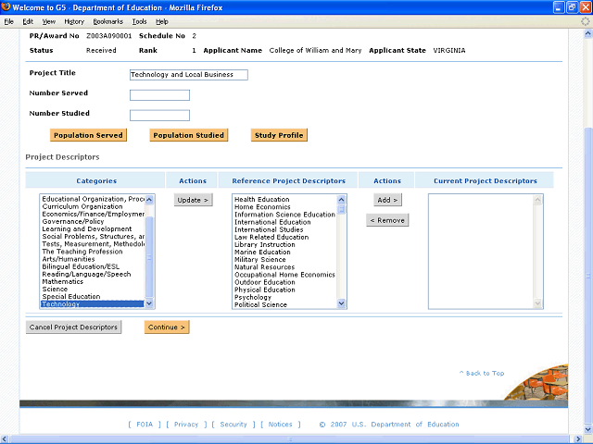Select Marine Education in Reference Descriptors list
The width and height of the screenshot is (593, 444).
click(262, 252)
